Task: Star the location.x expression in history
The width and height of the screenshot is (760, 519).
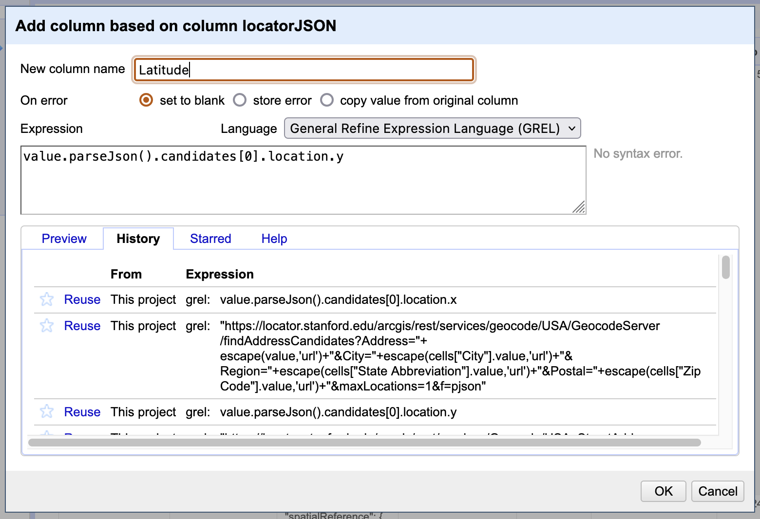Action: pyautogui.click(x=47, y=299)
